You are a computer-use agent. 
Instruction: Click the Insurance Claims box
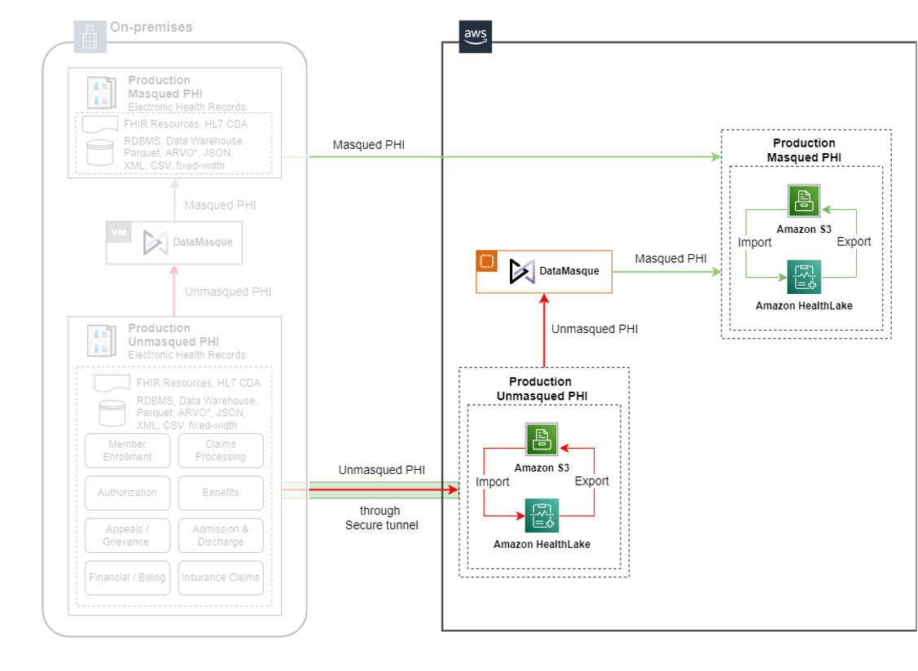[x=220, y=577]
